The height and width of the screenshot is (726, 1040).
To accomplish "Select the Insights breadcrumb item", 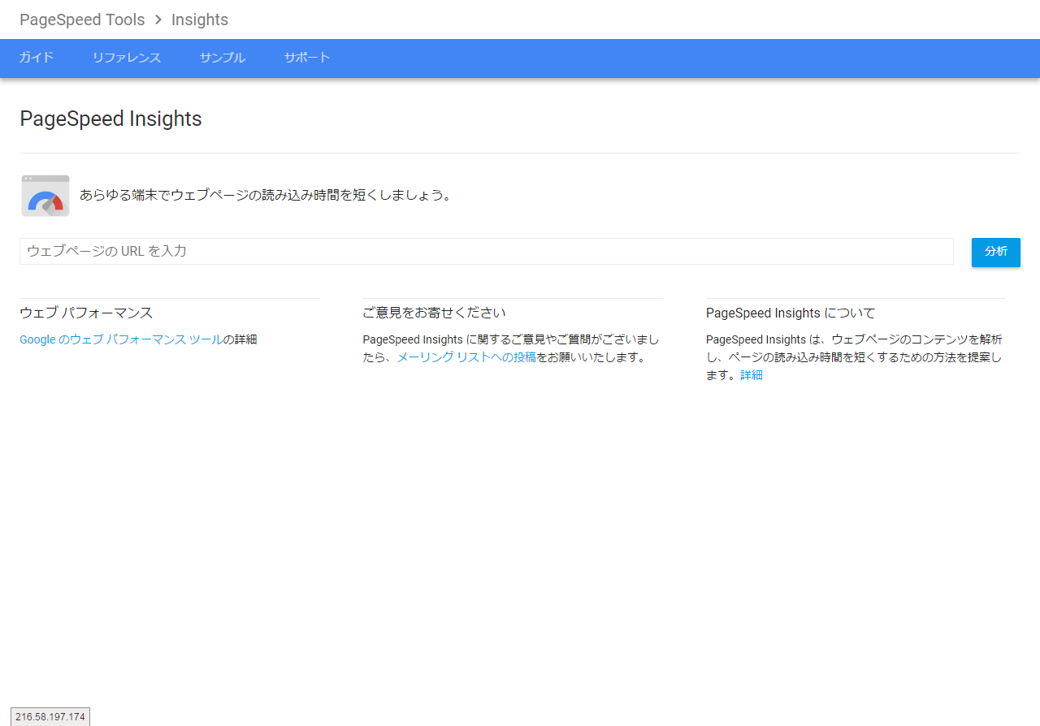I will pyautogui.click(x=200, y=19).
